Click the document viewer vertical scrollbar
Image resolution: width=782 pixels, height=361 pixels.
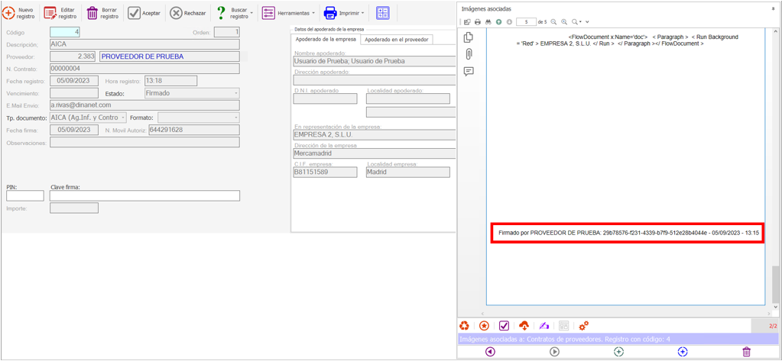pos(775,168)
